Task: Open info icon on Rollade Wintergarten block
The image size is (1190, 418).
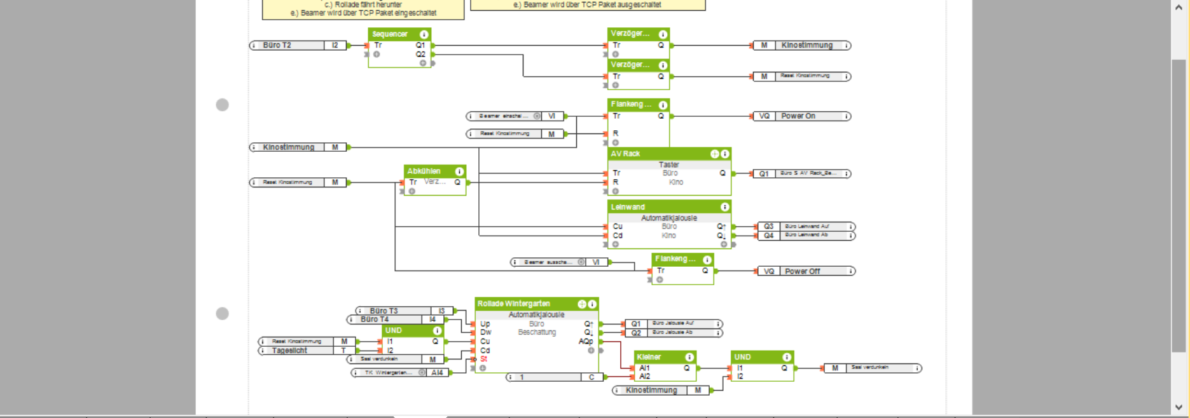Action: pyautogui.click(x=592, y=304)
